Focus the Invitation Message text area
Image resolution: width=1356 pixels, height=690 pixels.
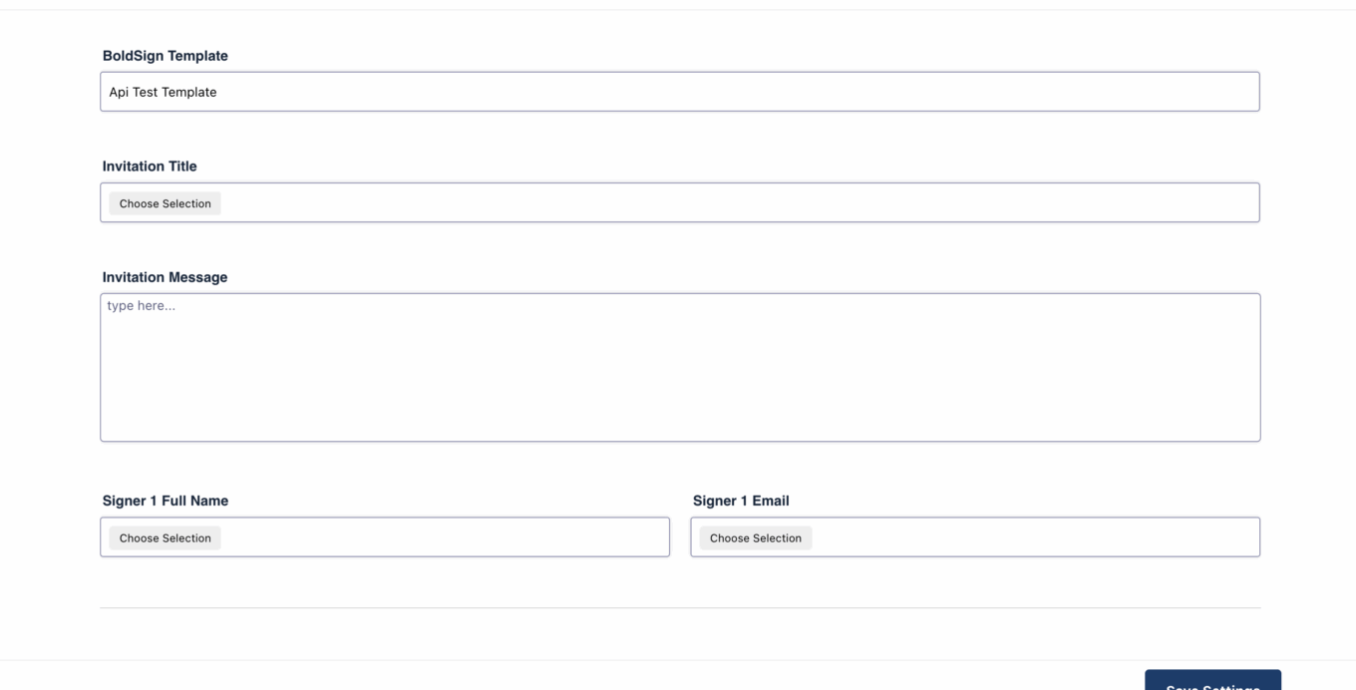680,367
